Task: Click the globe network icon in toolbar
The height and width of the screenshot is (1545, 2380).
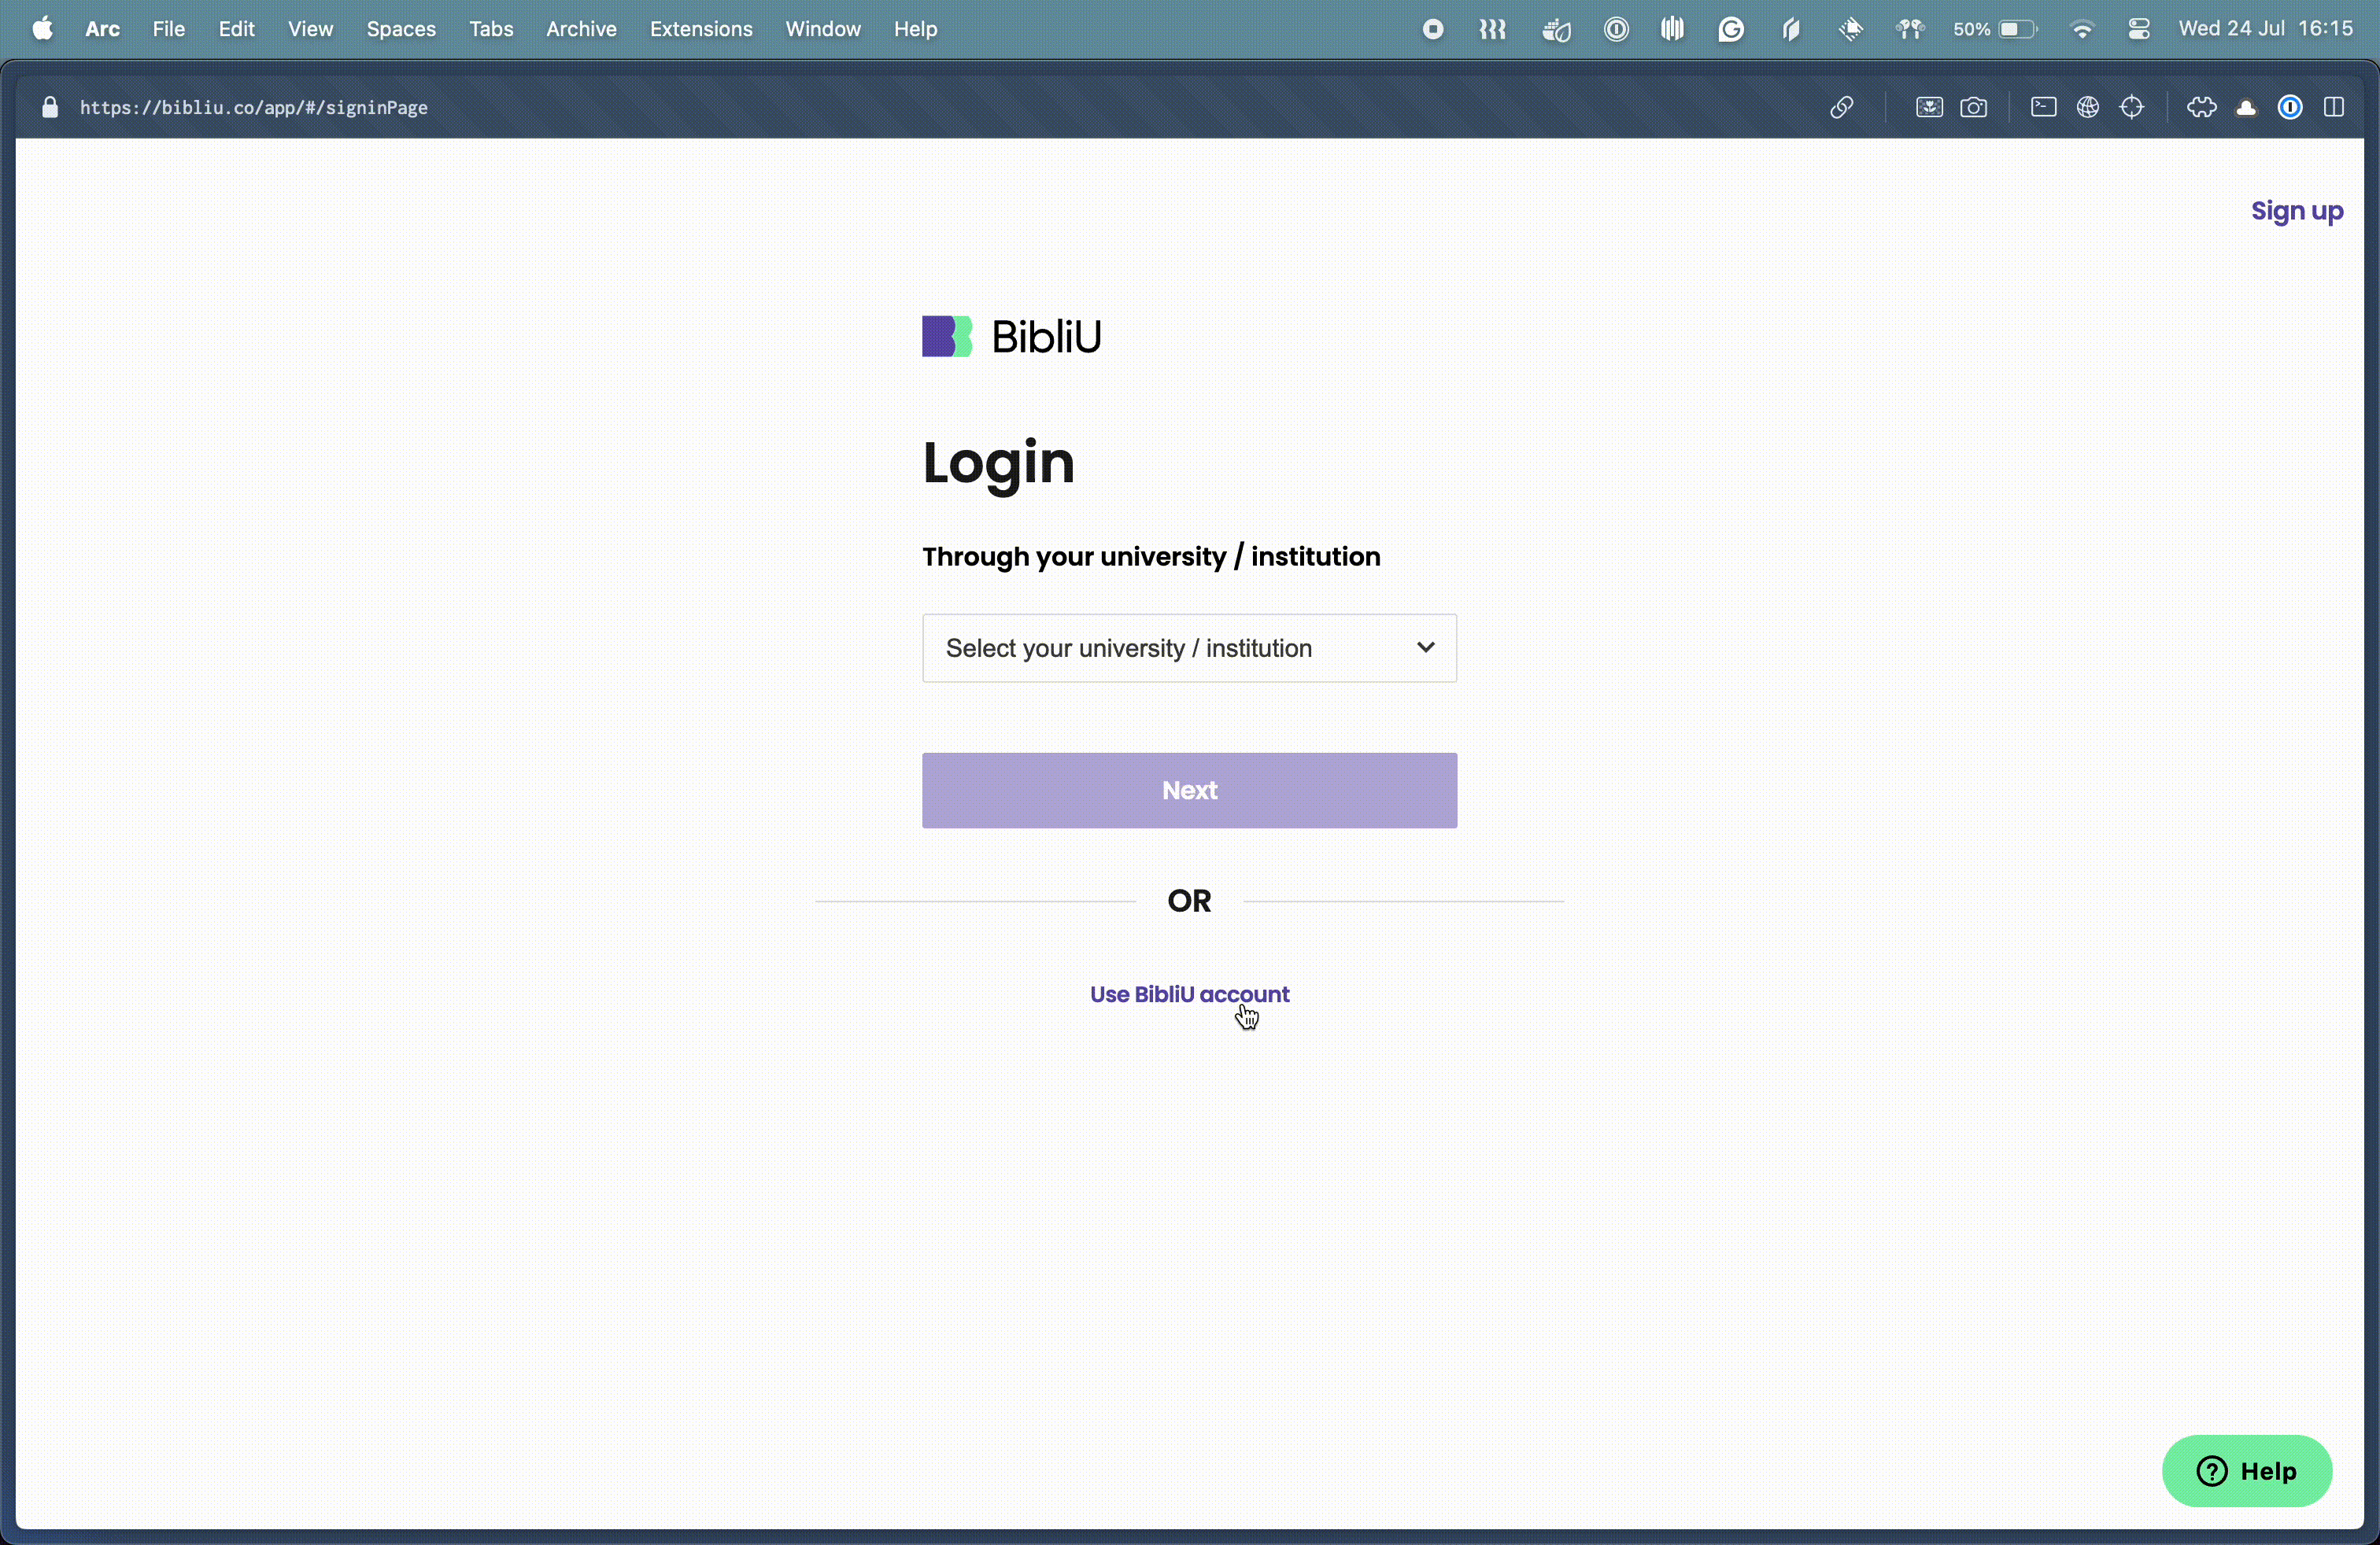Action: coord(2087,107)
